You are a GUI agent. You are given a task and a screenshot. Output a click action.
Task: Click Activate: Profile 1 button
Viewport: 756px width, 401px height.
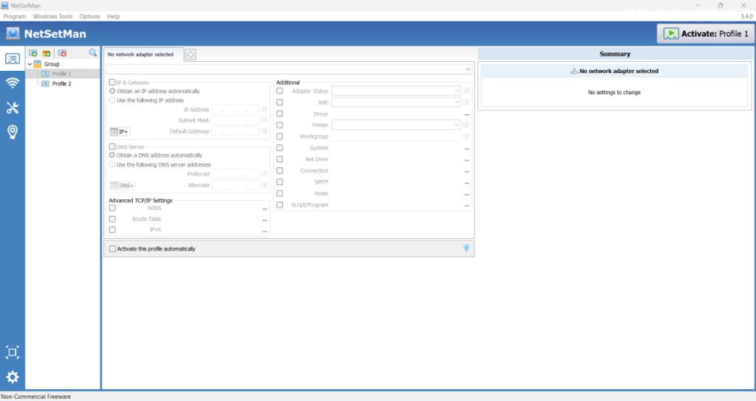pyautogui.click(x=705, y=34)
